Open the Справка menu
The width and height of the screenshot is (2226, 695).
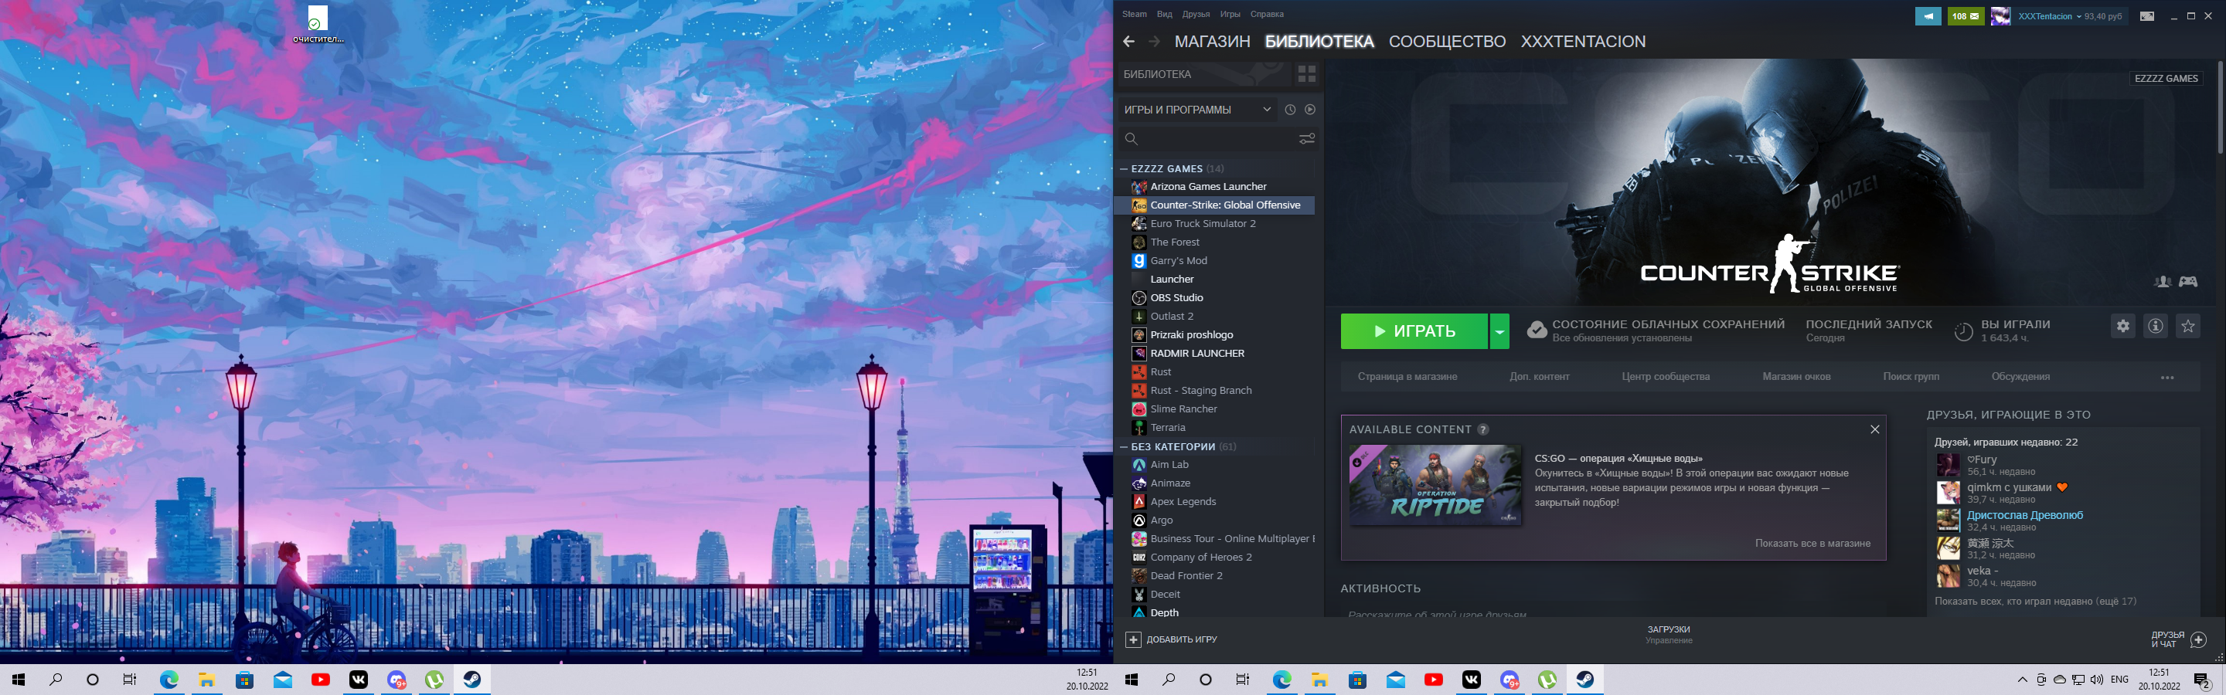(x=1267, y=15)
